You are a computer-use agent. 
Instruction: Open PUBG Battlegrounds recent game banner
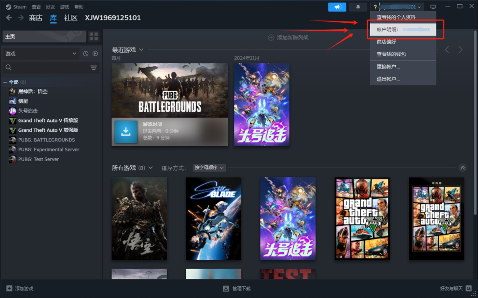click(x=170, y=90)
